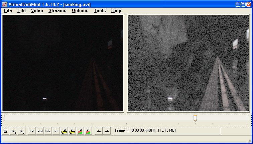Screen dimensions: 253x144
Task: Play the output video preview
Action: 21,131
